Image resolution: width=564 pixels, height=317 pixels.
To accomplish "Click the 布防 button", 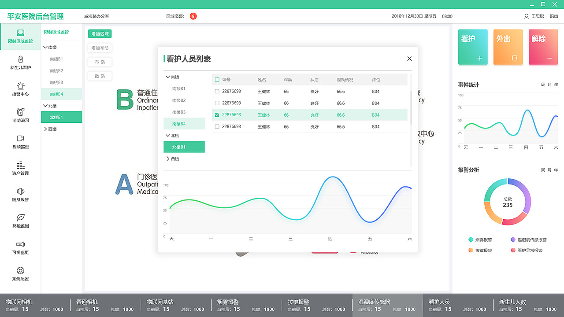I will [x=100, y=62].
